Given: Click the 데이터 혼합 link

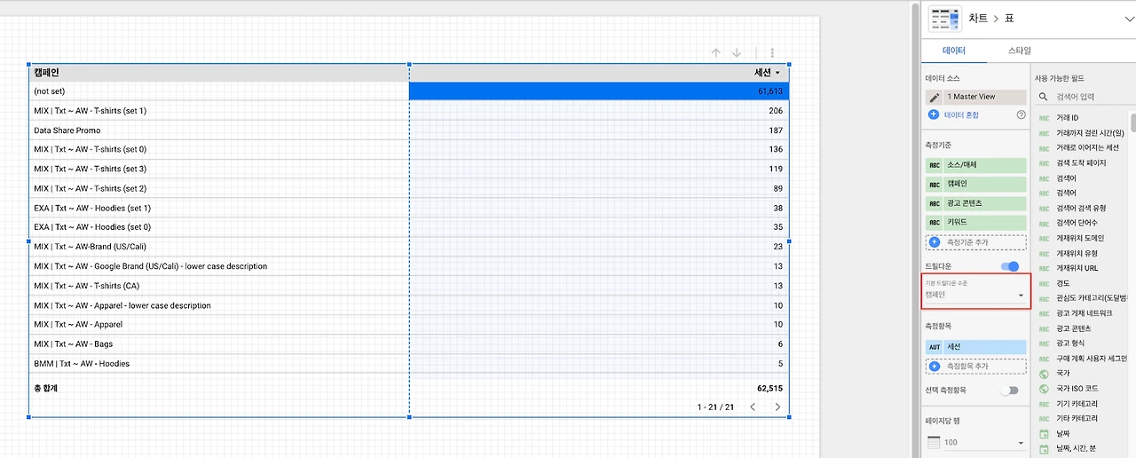Looking at the screenshot, I should point(963,114).
